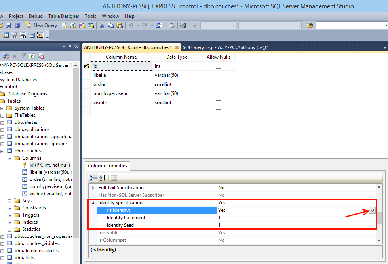The height and width of the screenshot is (264, 388).
Task: Click the refresh icon in Object Explorer
Action: [32, 56]
